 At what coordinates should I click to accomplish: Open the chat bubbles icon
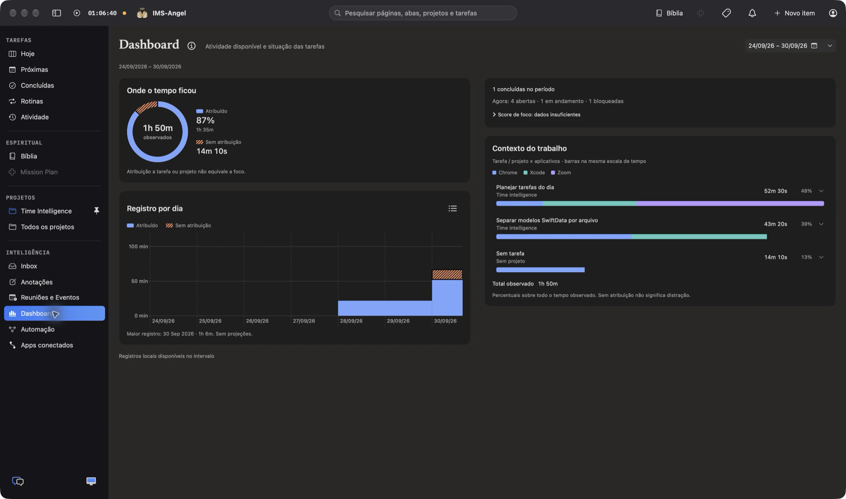pyautogui.click(x=18, y=481)
